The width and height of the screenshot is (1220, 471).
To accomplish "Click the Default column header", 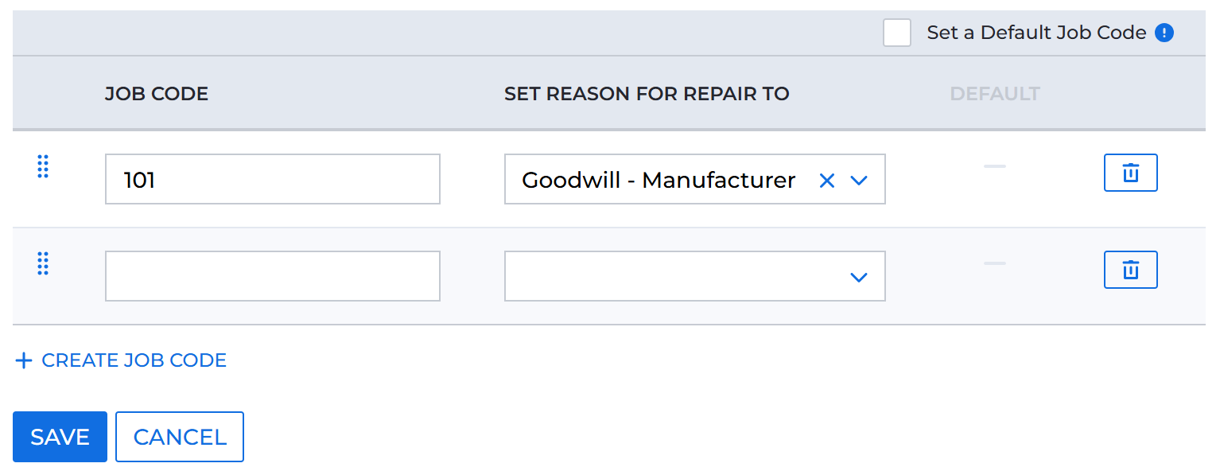I will click(994, 93).
